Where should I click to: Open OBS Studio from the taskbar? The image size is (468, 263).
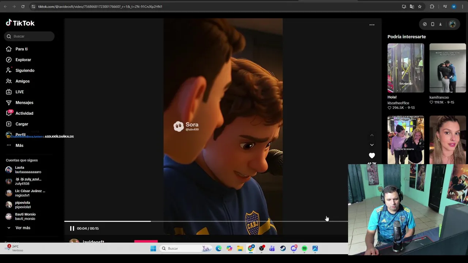261,248
